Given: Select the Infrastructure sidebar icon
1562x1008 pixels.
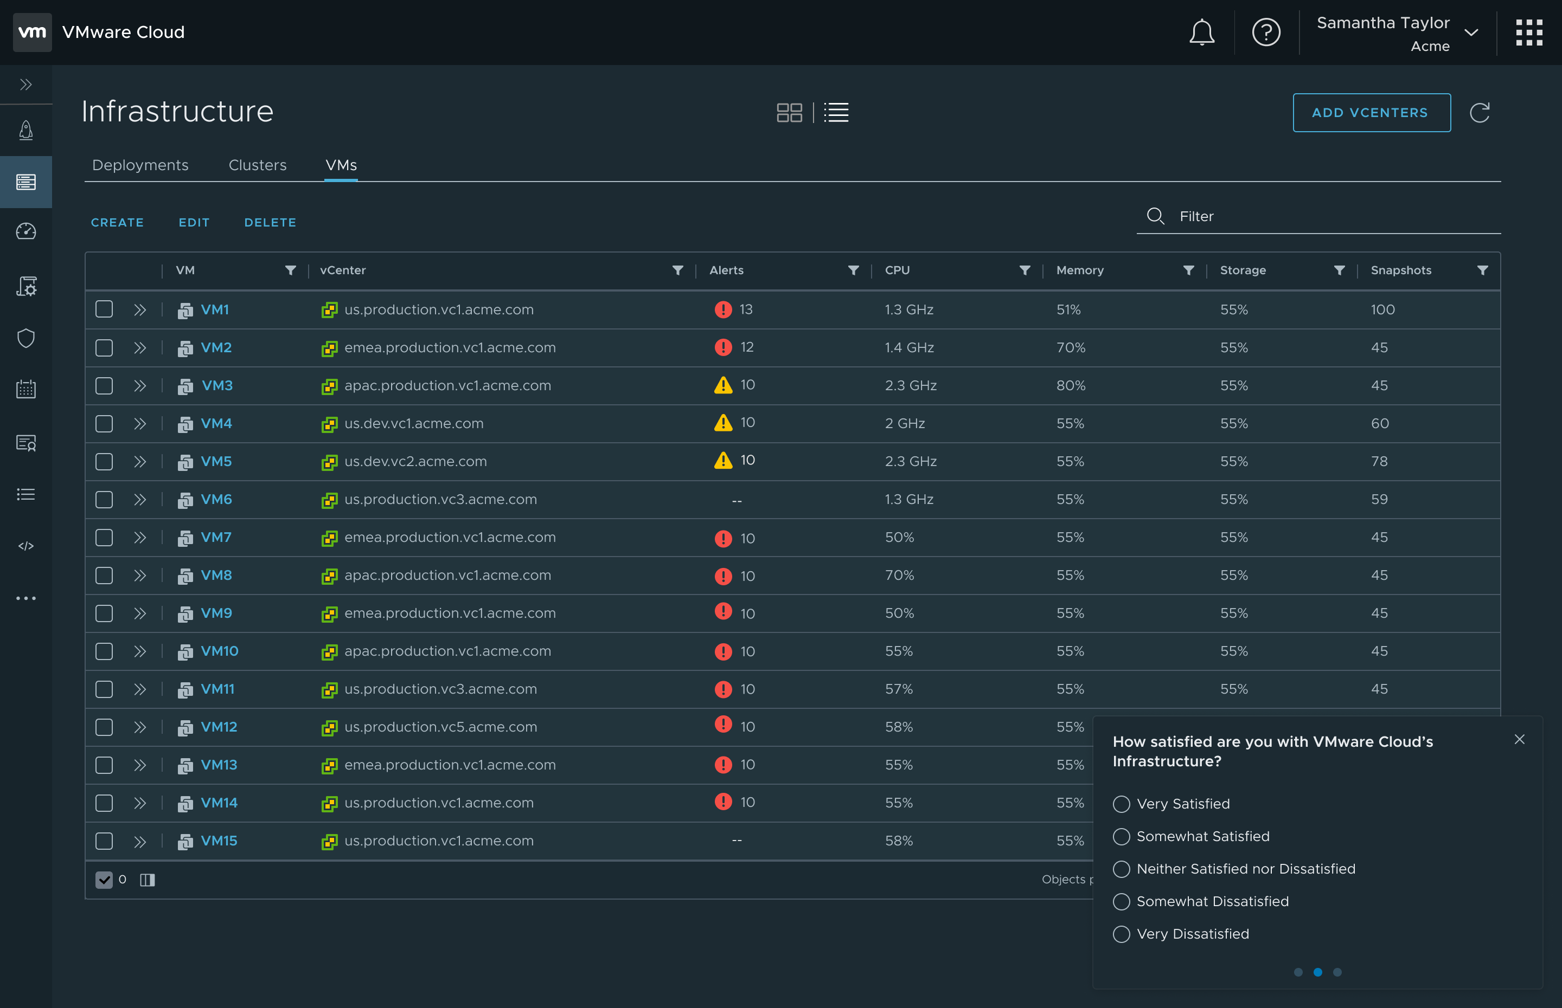Looking at the screenshot, I should 25,182.
